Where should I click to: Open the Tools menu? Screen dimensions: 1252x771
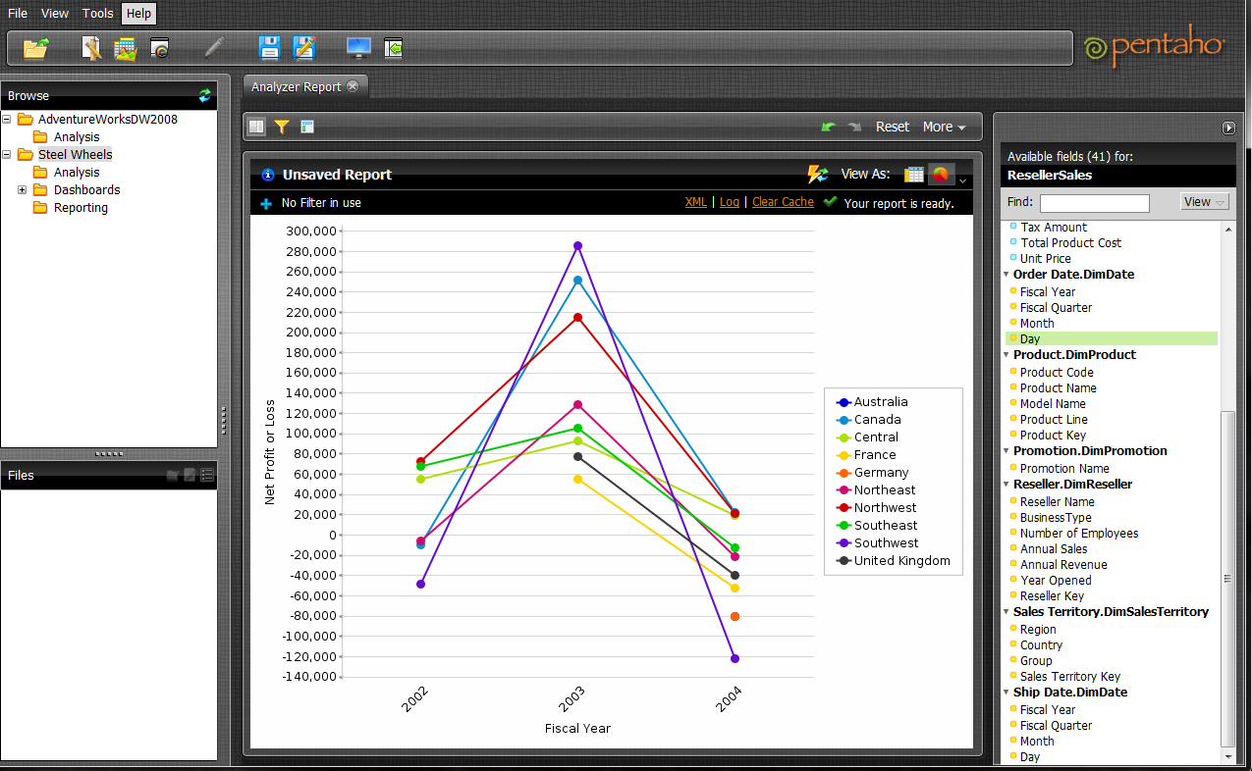[96, 13]
